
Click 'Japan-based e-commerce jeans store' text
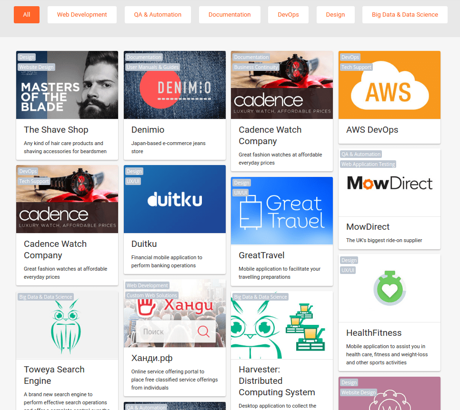click(x=169, y=147)
